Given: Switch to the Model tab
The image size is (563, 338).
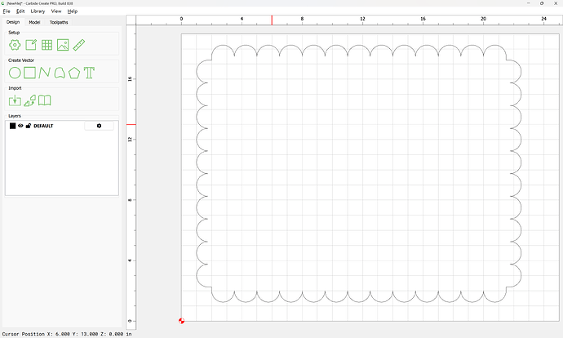Looking at the screenshot, I should pyautogui.click(x=34, y=22).
